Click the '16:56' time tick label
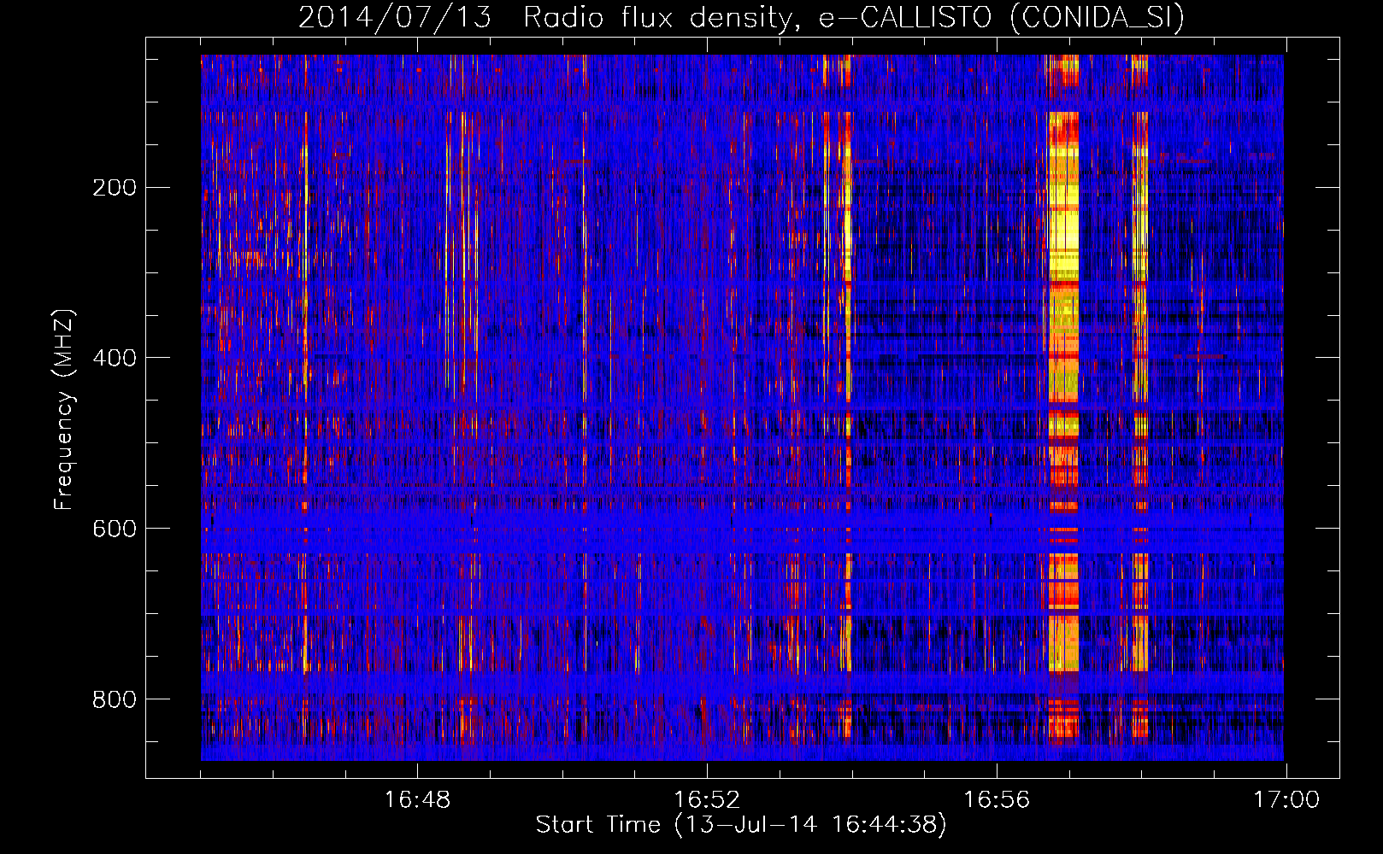 997,800
